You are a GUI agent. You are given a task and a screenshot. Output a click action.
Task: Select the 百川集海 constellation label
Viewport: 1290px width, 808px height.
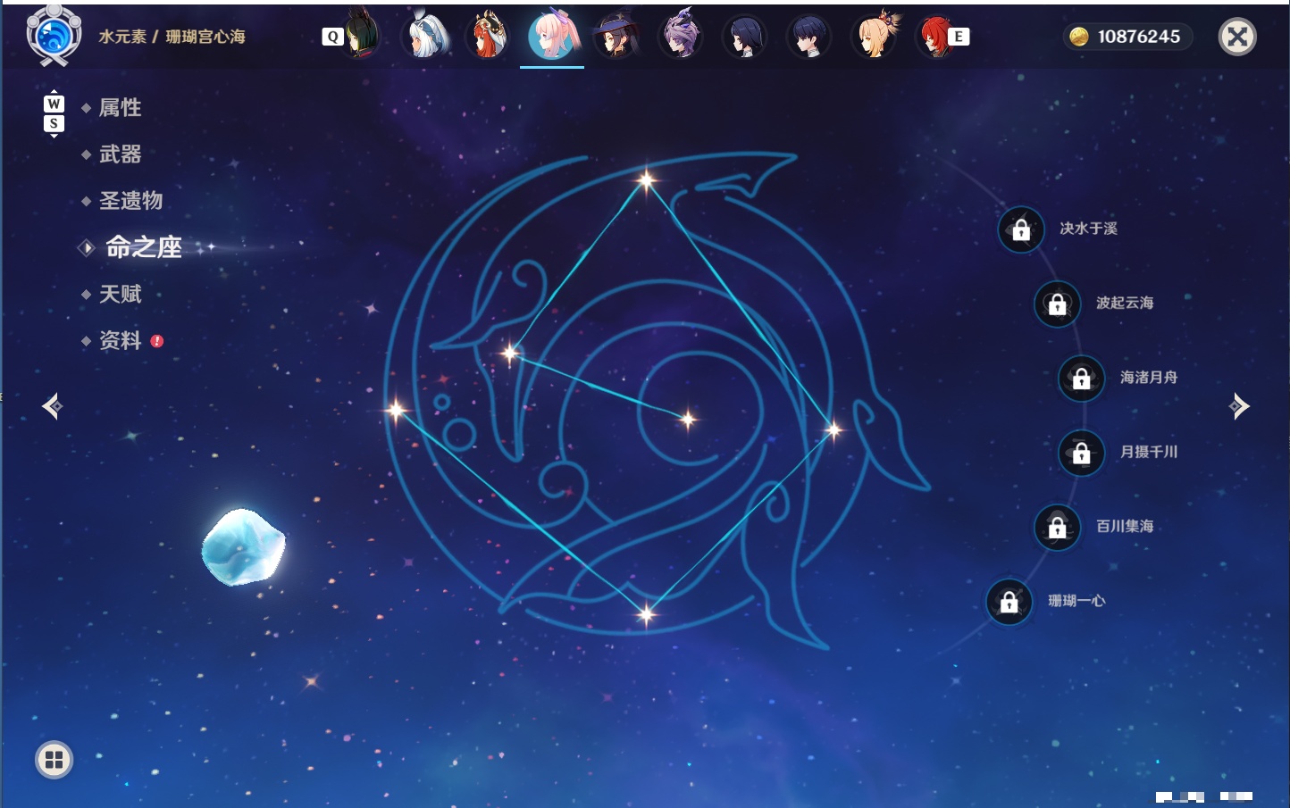coord(1125,526)
